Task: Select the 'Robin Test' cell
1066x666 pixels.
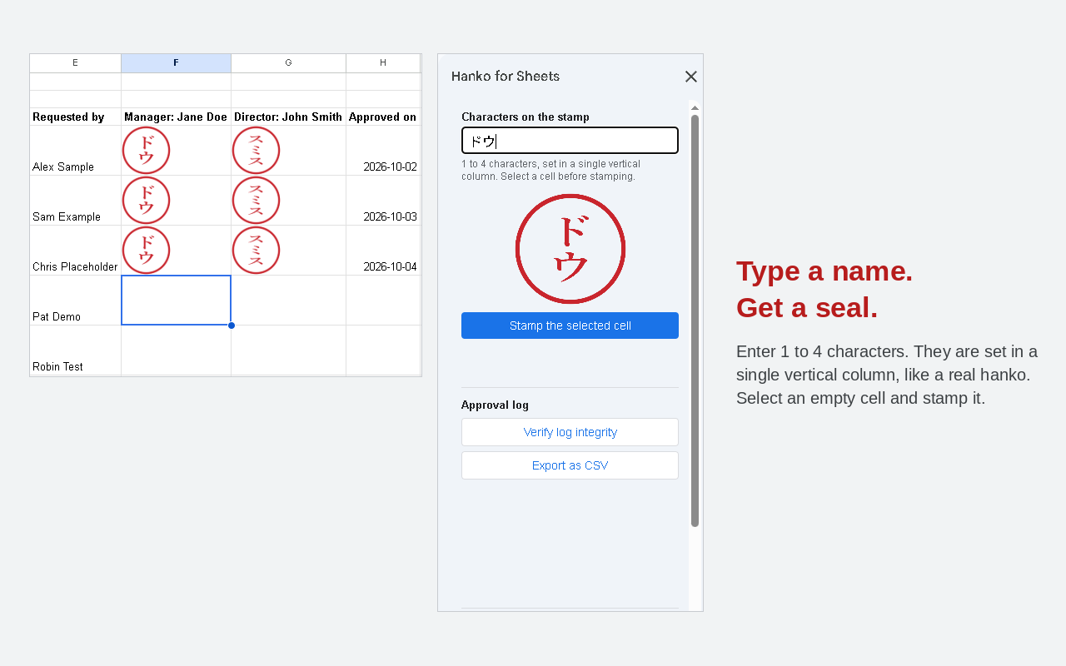Action: pos(75,350)
